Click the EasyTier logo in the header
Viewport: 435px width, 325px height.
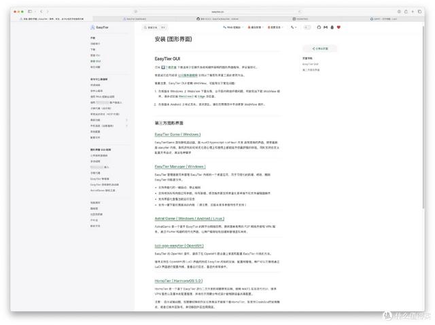(x=100, y=27)
